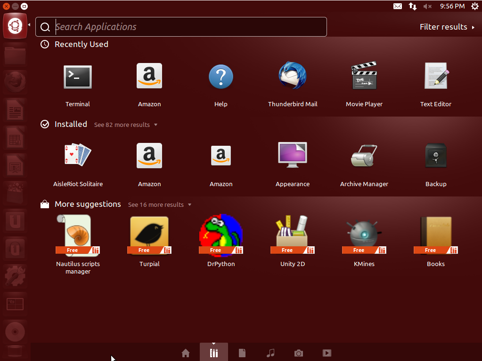Image resolution: width=482 pixels, height=361 pixels.
Task: Select the Applications lens tab
Action: (214, 353)
